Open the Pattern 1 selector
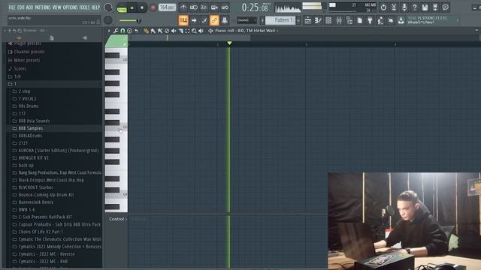The height and width of the screenshot is (270, 481). tap(280, 20)
